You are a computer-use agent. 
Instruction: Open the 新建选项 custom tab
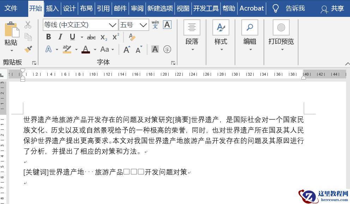coord(160,8)
